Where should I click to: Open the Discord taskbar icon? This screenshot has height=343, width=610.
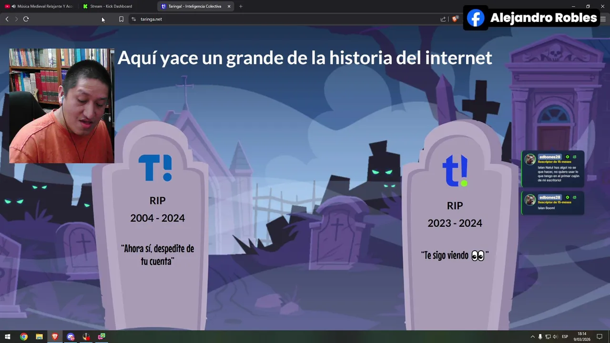click(x=71, y=337)
